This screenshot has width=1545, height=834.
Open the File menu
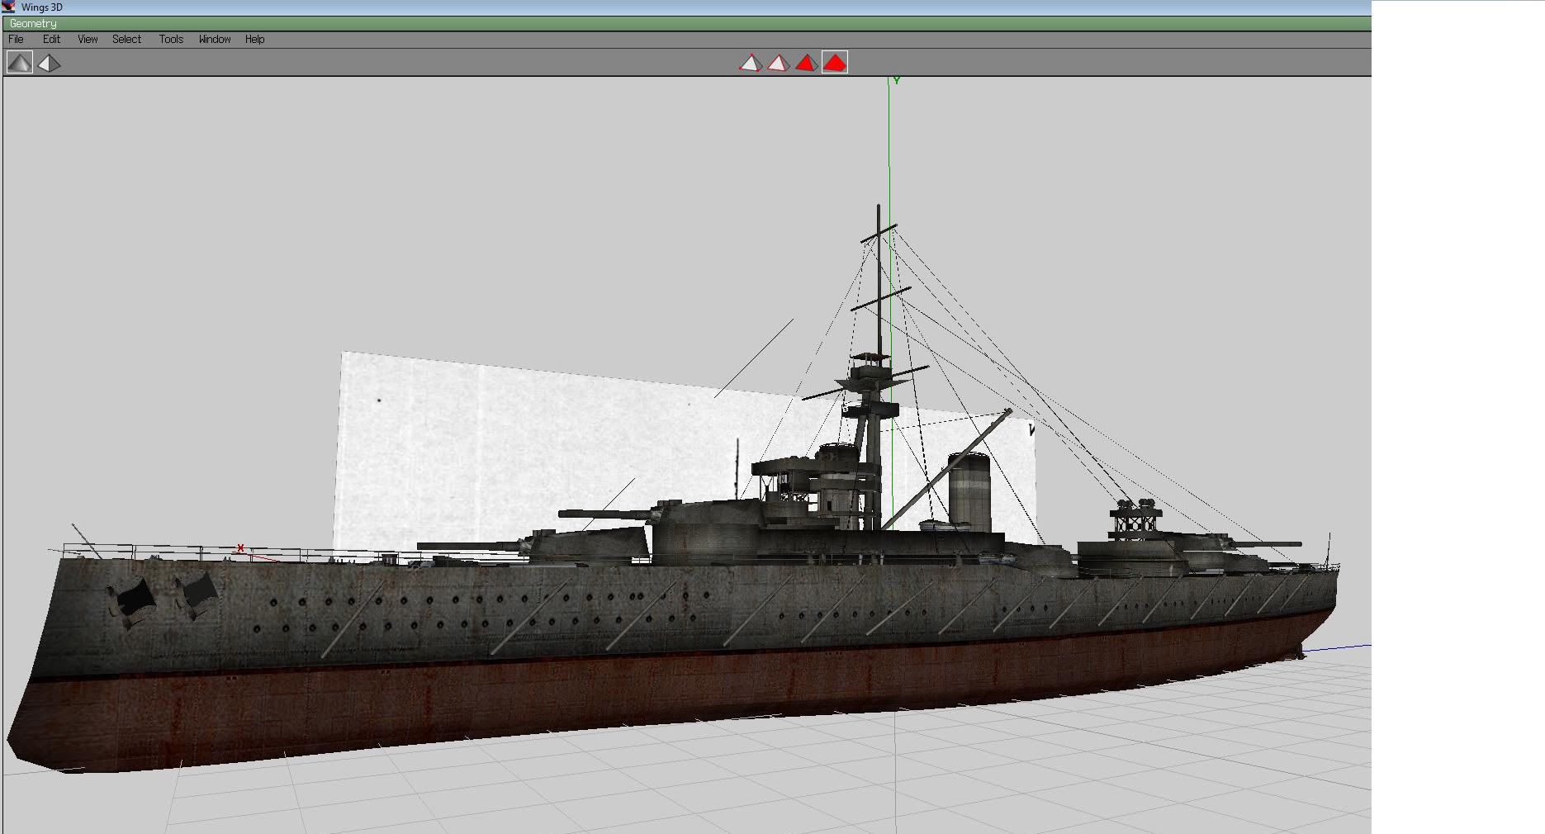(16, 40)
